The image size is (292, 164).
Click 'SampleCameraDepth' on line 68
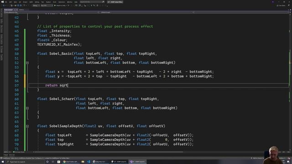coord(107,135)
